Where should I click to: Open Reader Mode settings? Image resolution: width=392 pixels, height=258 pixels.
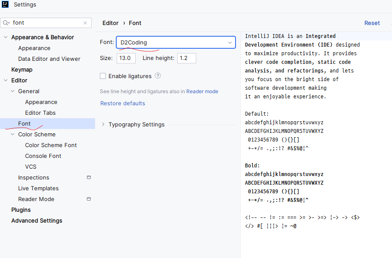(36, 199)
